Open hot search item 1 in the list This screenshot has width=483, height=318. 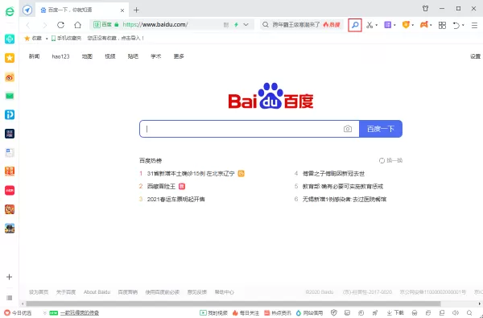[x=191, y=173]
